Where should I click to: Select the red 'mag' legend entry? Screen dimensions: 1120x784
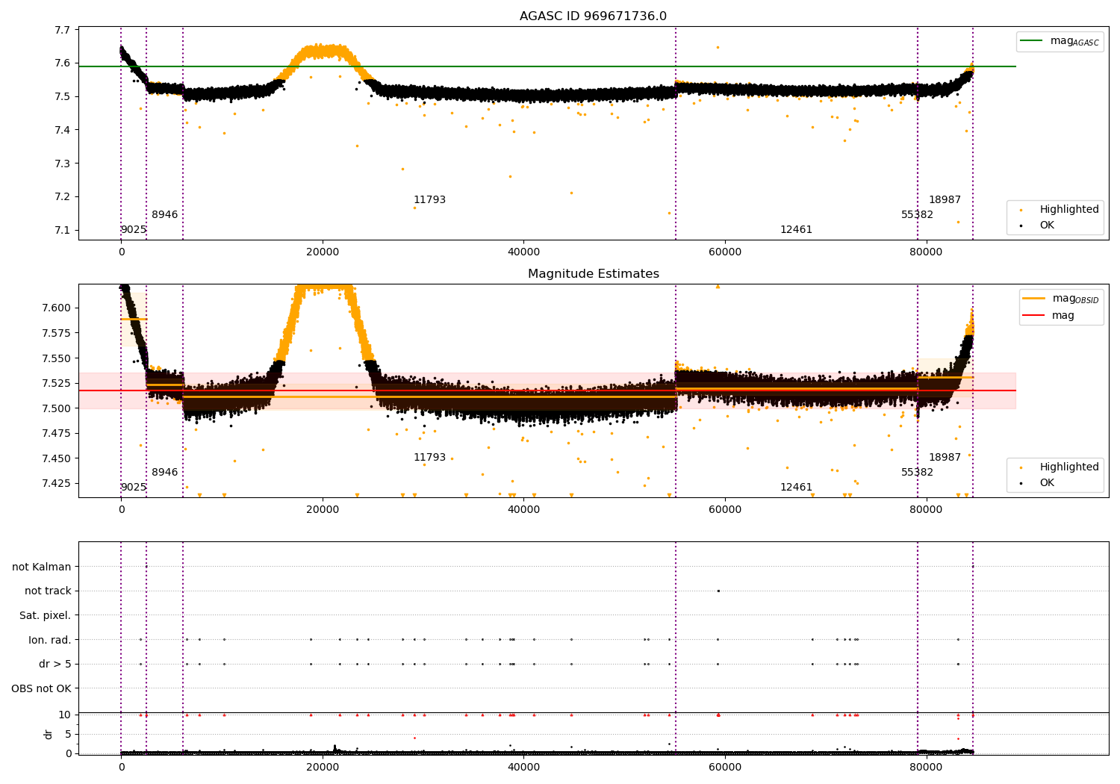[1048, 316]
